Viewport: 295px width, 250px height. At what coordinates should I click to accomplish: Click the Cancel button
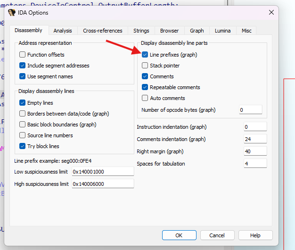click(x=217, y=235)
